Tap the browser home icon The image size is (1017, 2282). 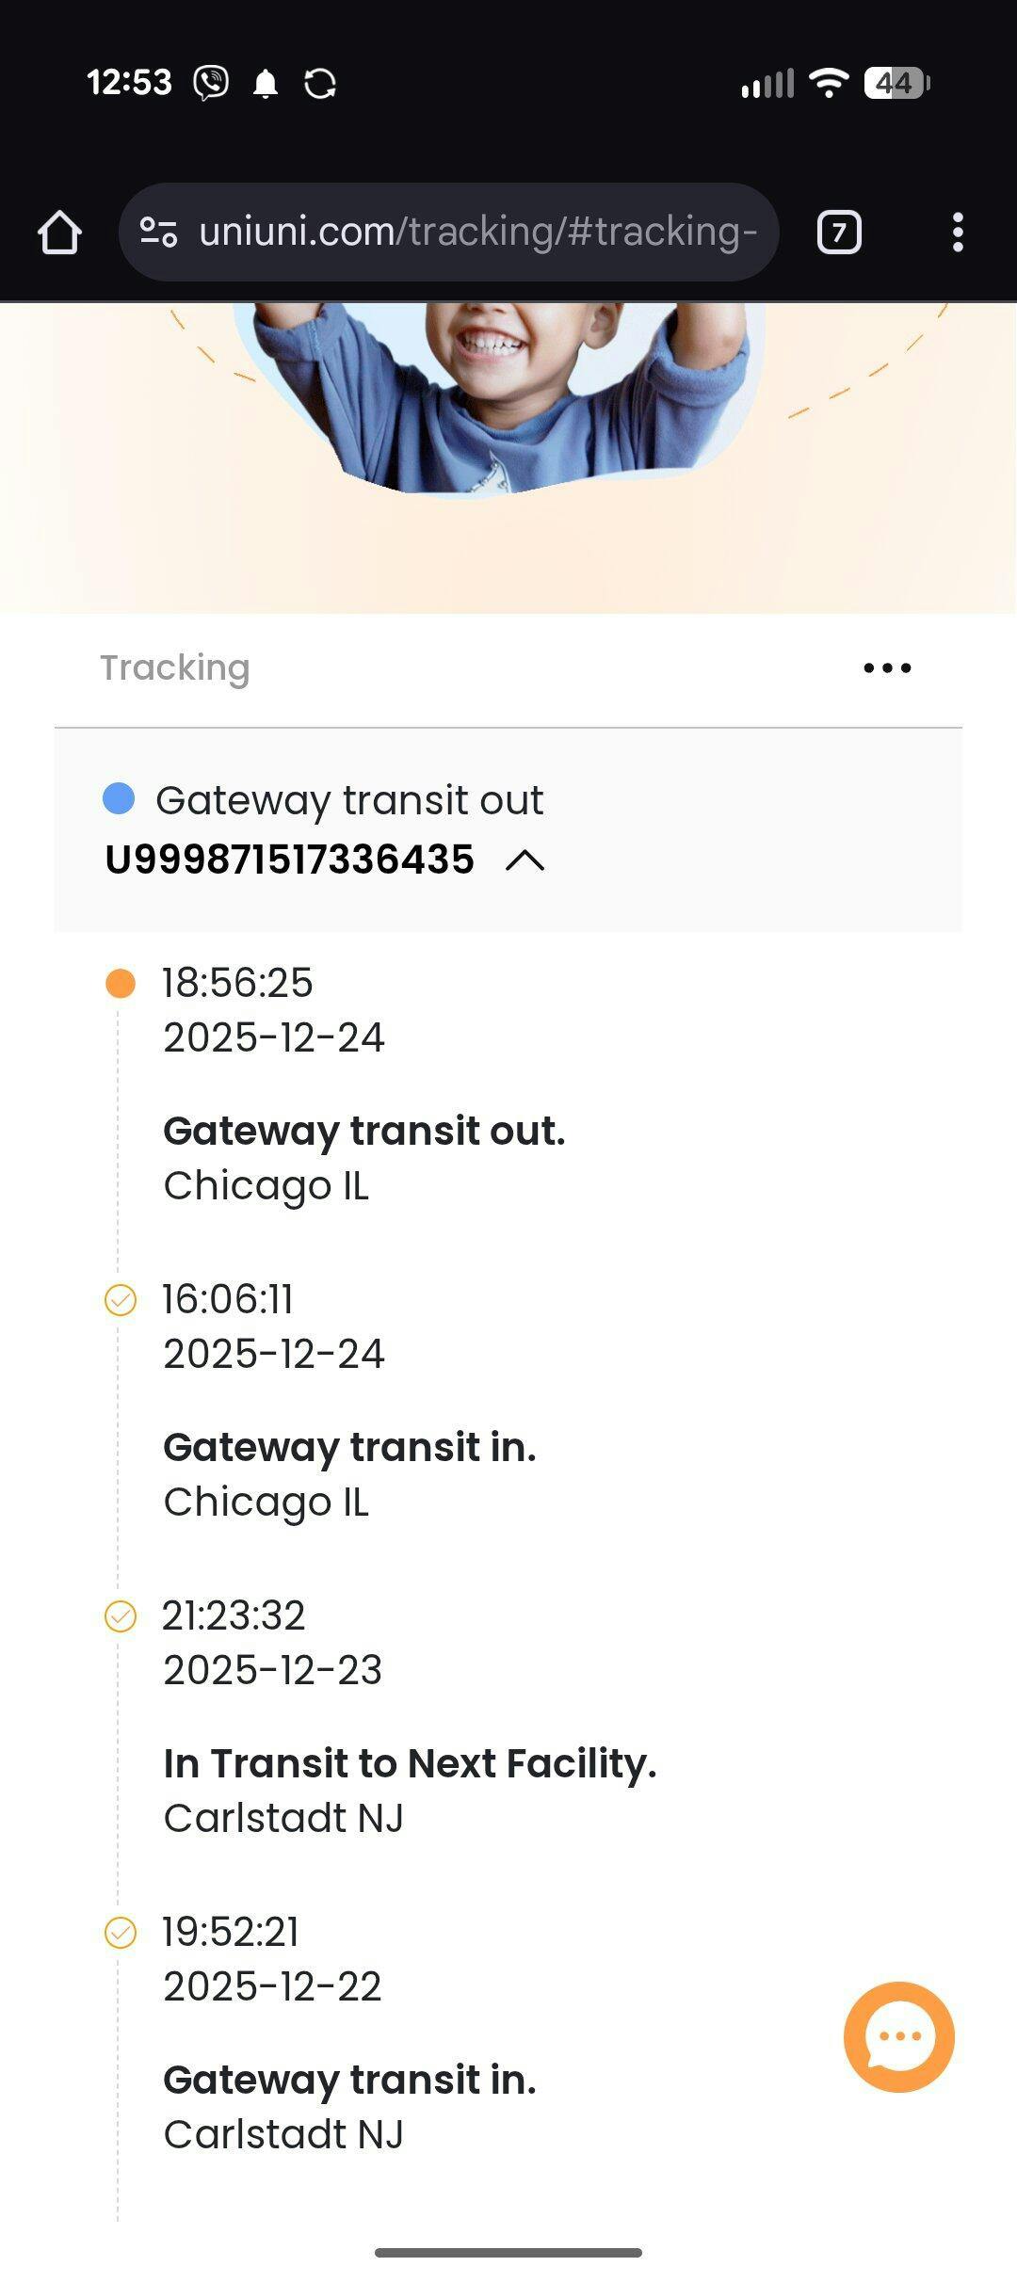59,233
